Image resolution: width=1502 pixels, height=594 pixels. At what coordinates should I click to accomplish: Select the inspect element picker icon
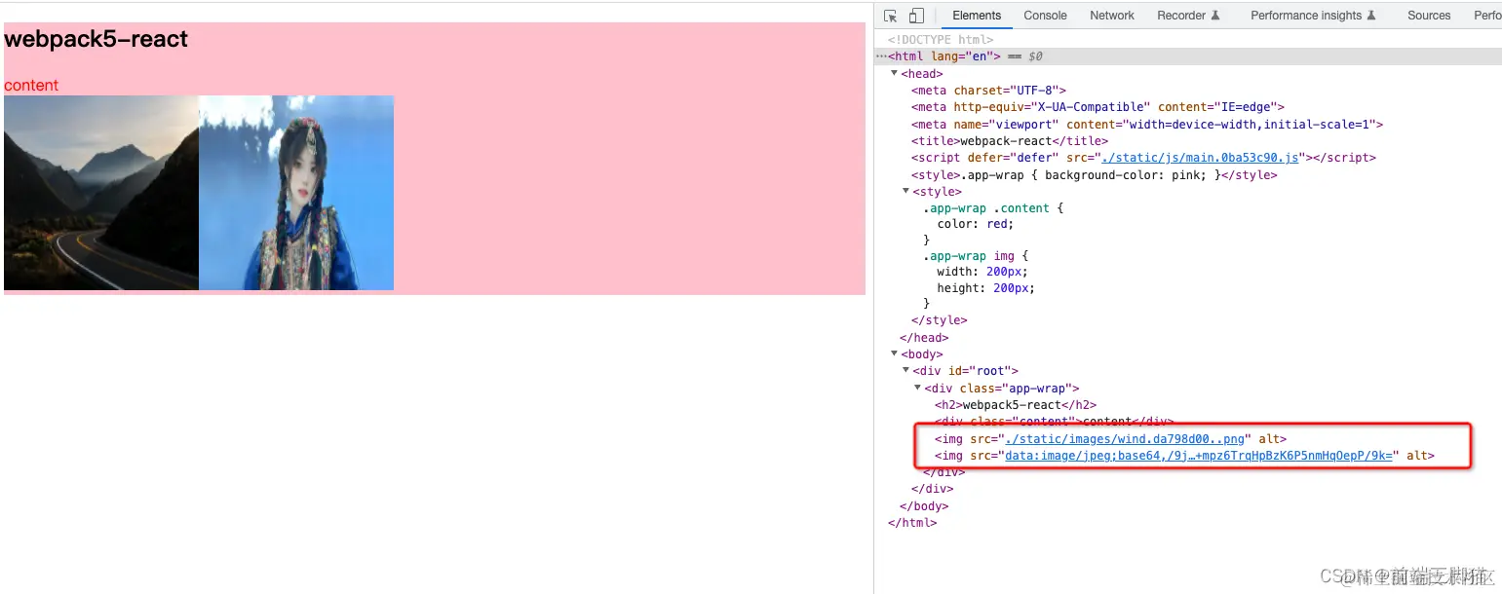(x=890, y=16)
